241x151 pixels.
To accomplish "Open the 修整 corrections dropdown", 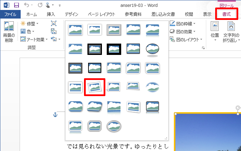I will [29, 24].
